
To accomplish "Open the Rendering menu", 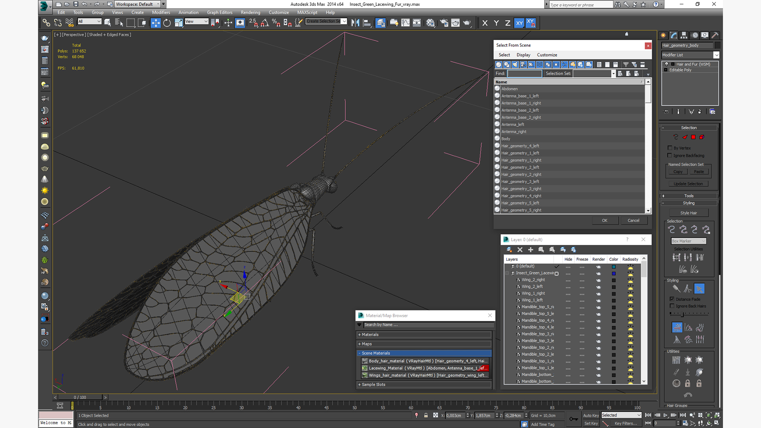I will click(x=250, y=12).
